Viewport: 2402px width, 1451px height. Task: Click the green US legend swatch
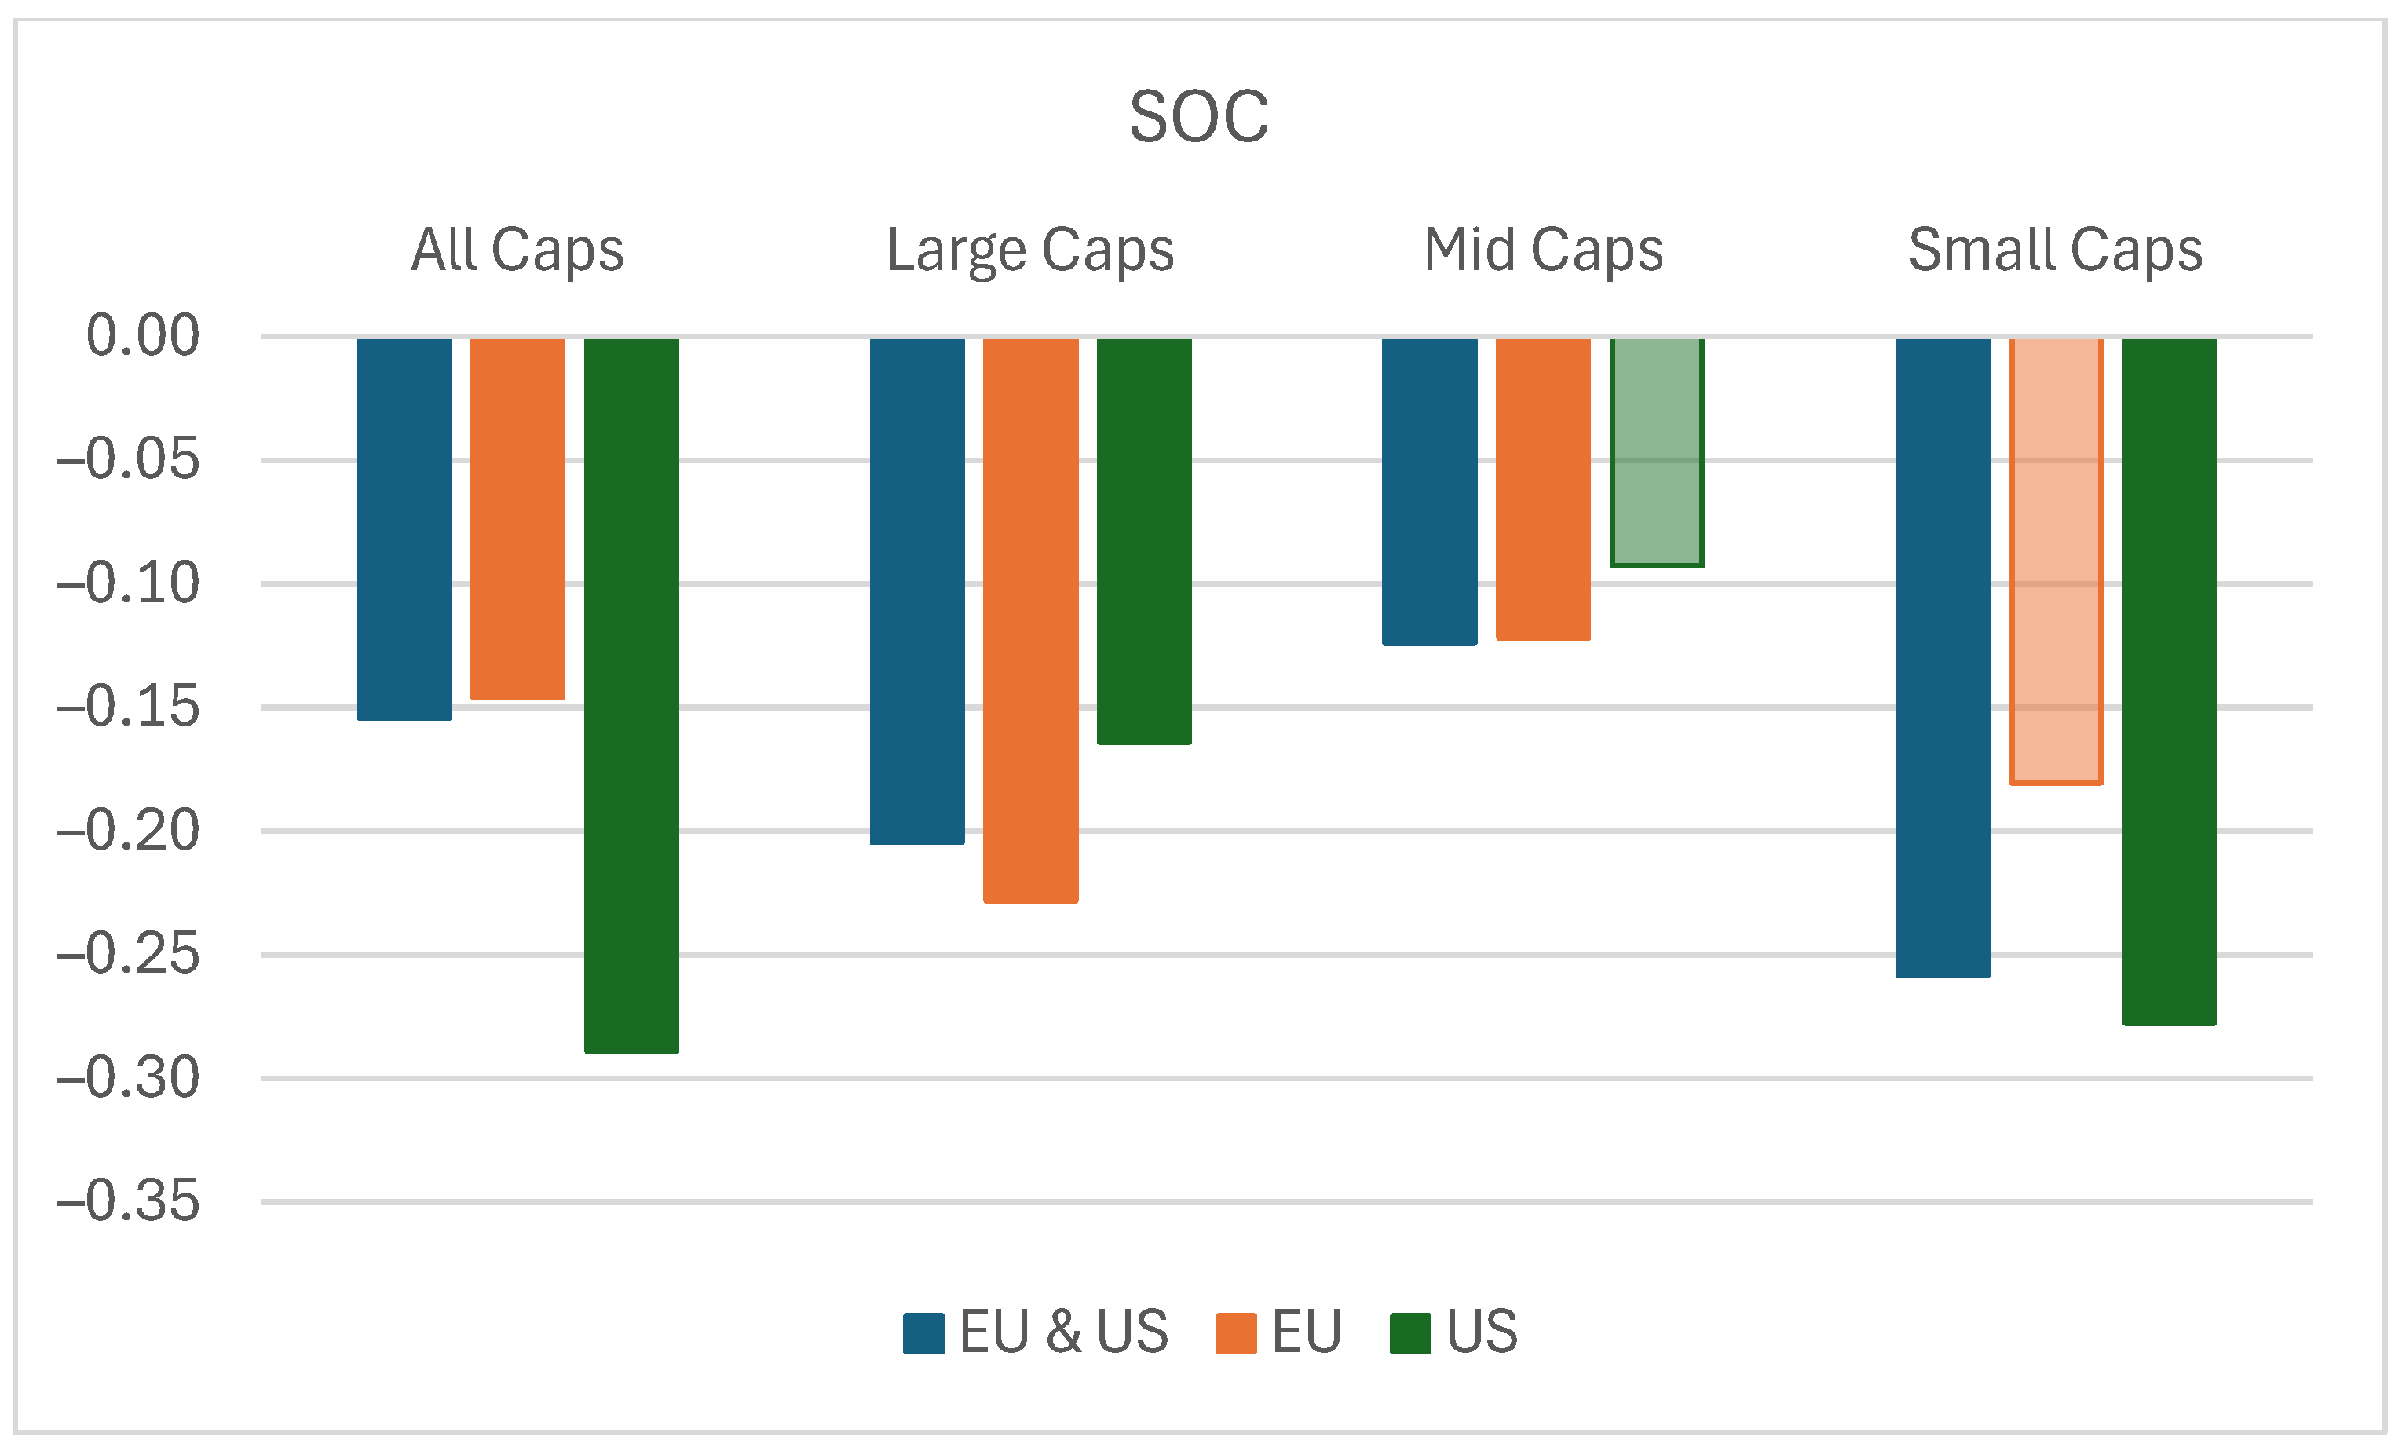(1409, 1333)
